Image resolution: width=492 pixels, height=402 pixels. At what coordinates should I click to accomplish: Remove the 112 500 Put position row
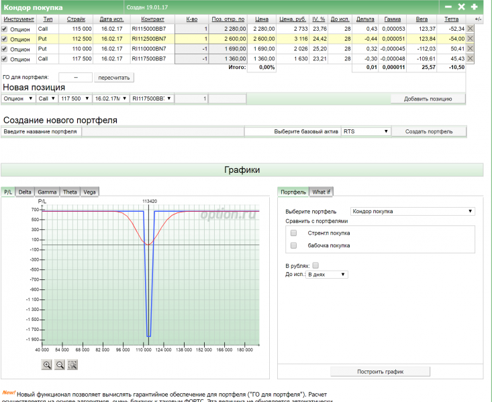tap(470, 39)
